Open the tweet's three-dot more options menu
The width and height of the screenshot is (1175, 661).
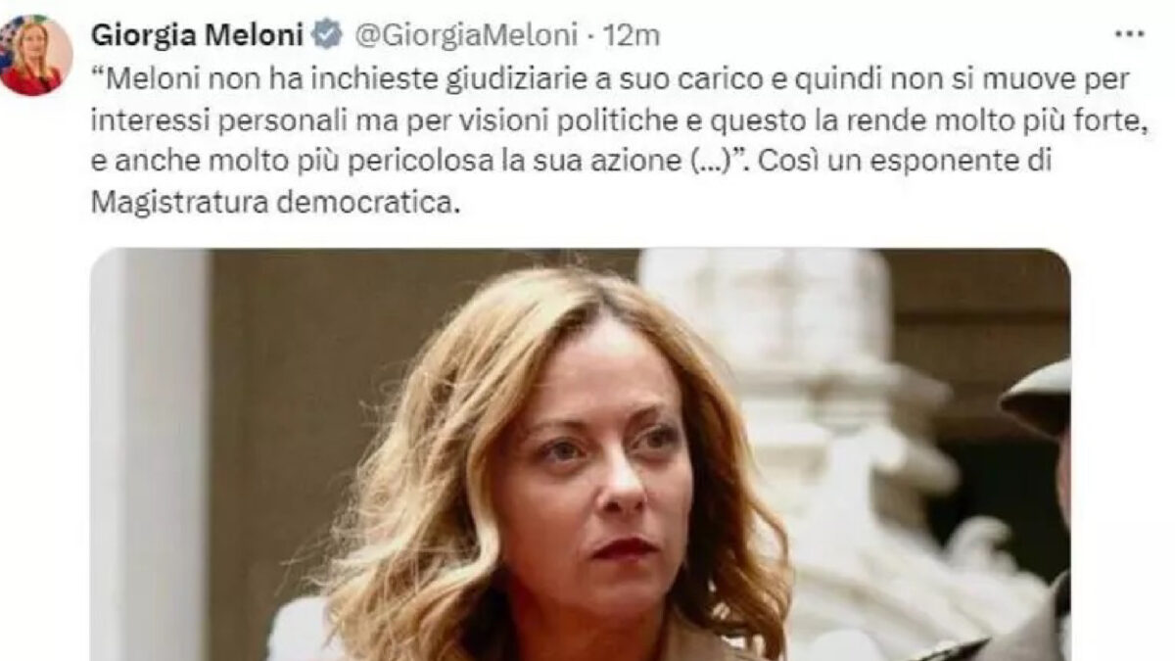point(1131,36)
